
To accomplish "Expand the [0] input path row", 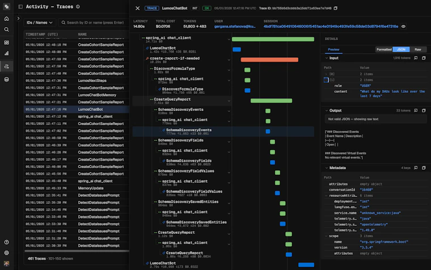I will [x=326, y=74].
